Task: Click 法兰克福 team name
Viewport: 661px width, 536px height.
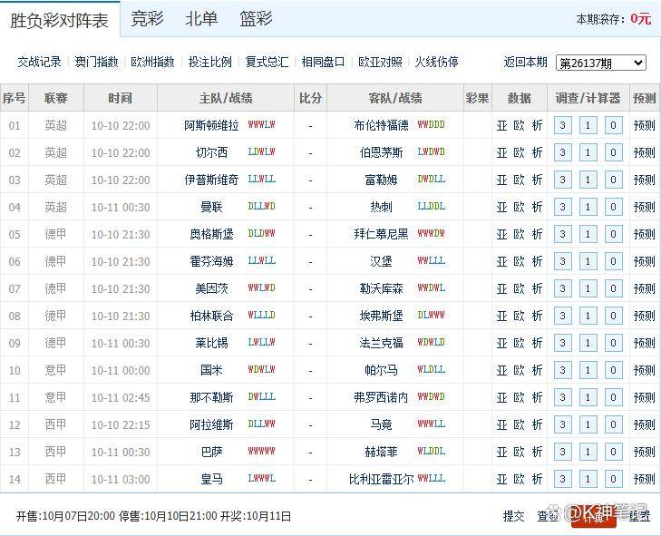Action: pos(381,343)
